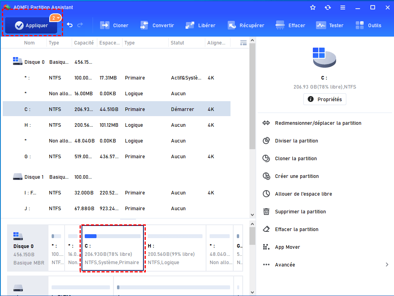Viewport: 394px width, 296px height.
Task: Select C: block in disk map
Action: [x=113, y=248]
